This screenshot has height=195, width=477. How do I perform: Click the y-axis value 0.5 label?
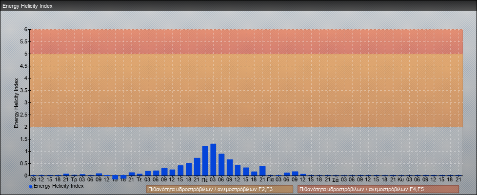(x=24, y=163)
